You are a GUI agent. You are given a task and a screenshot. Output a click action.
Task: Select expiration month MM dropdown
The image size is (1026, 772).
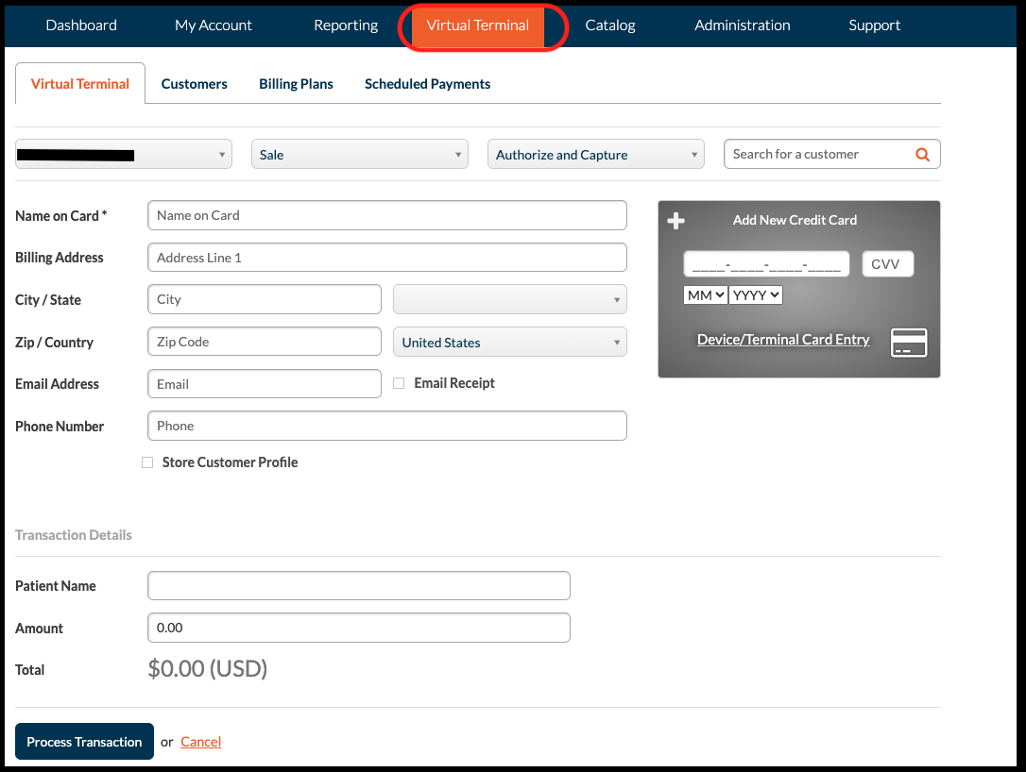point(705,295)
